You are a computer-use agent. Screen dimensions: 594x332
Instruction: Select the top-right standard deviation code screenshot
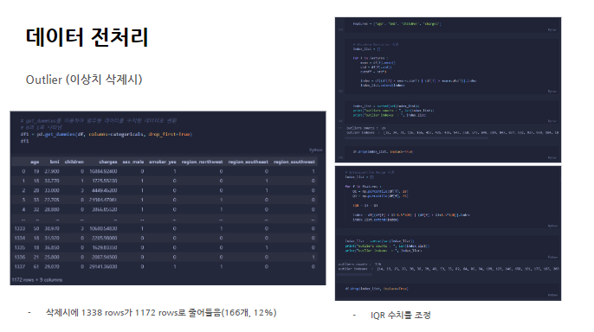448,90
